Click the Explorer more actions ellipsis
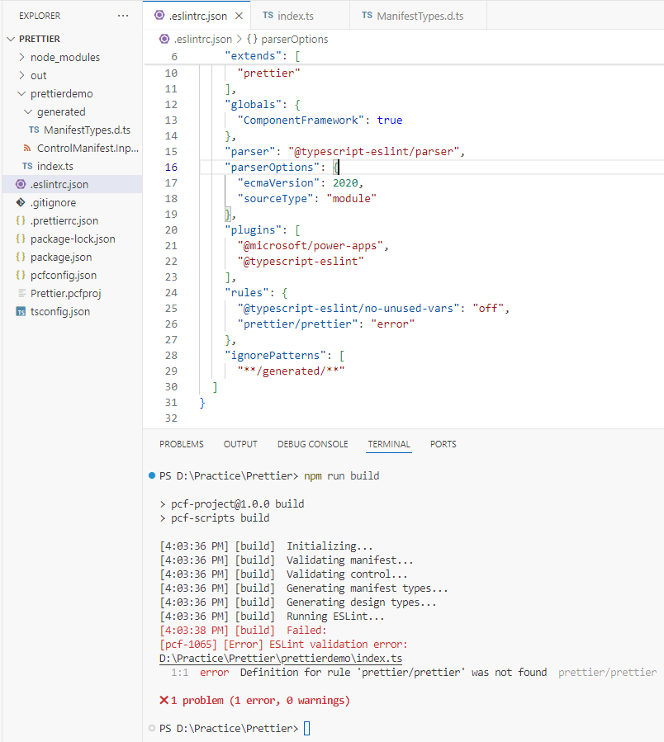The width and height of the screenshot is (664, 742). tap(123, 16)
